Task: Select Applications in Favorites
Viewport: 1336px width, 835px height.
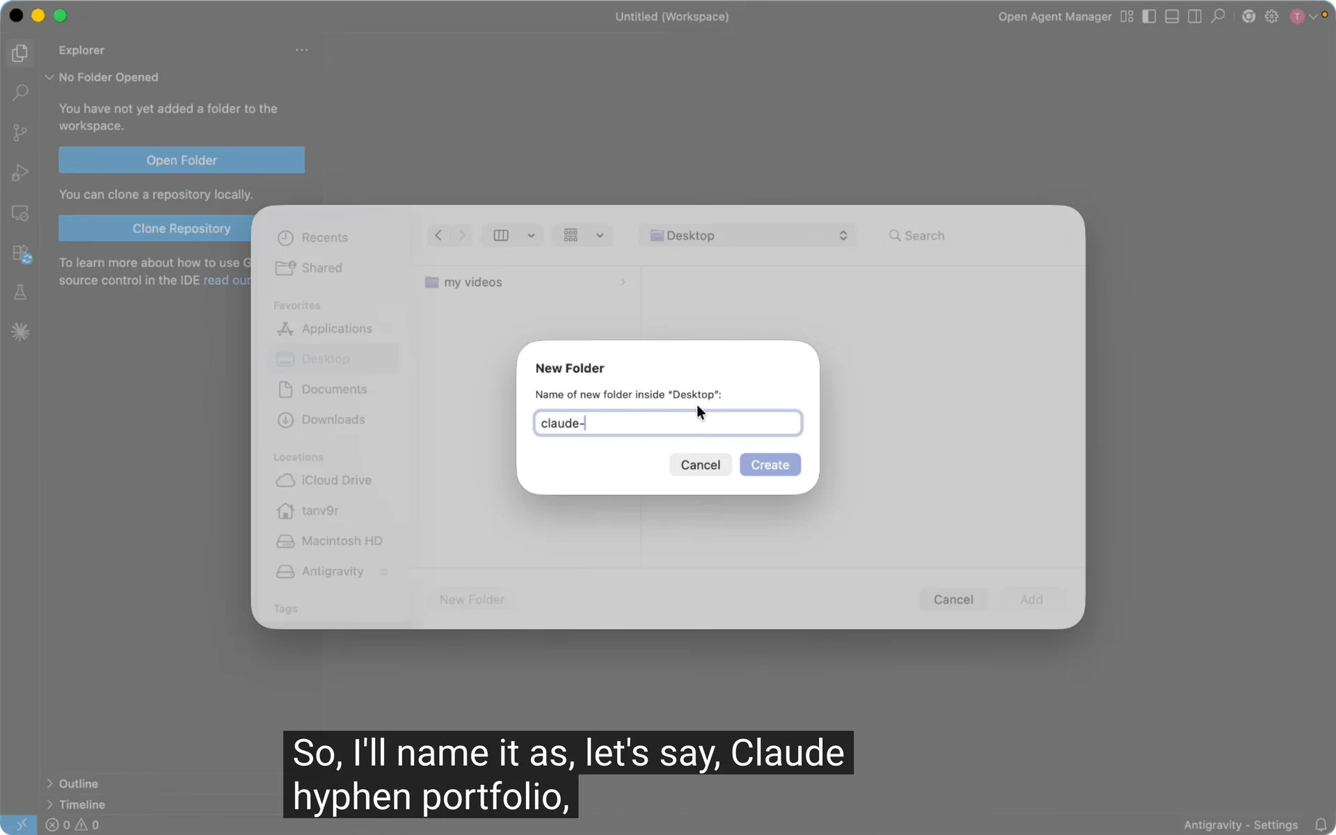Action: [x=336, y=328]
